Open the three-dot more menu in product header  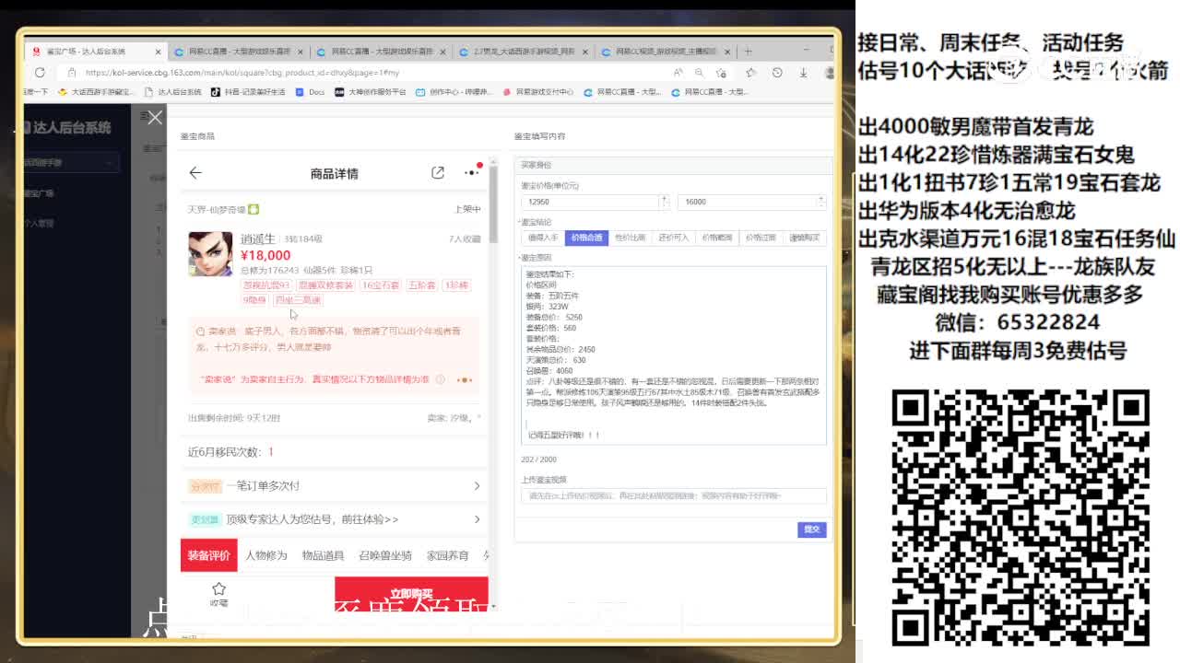(x=472, y=172)
